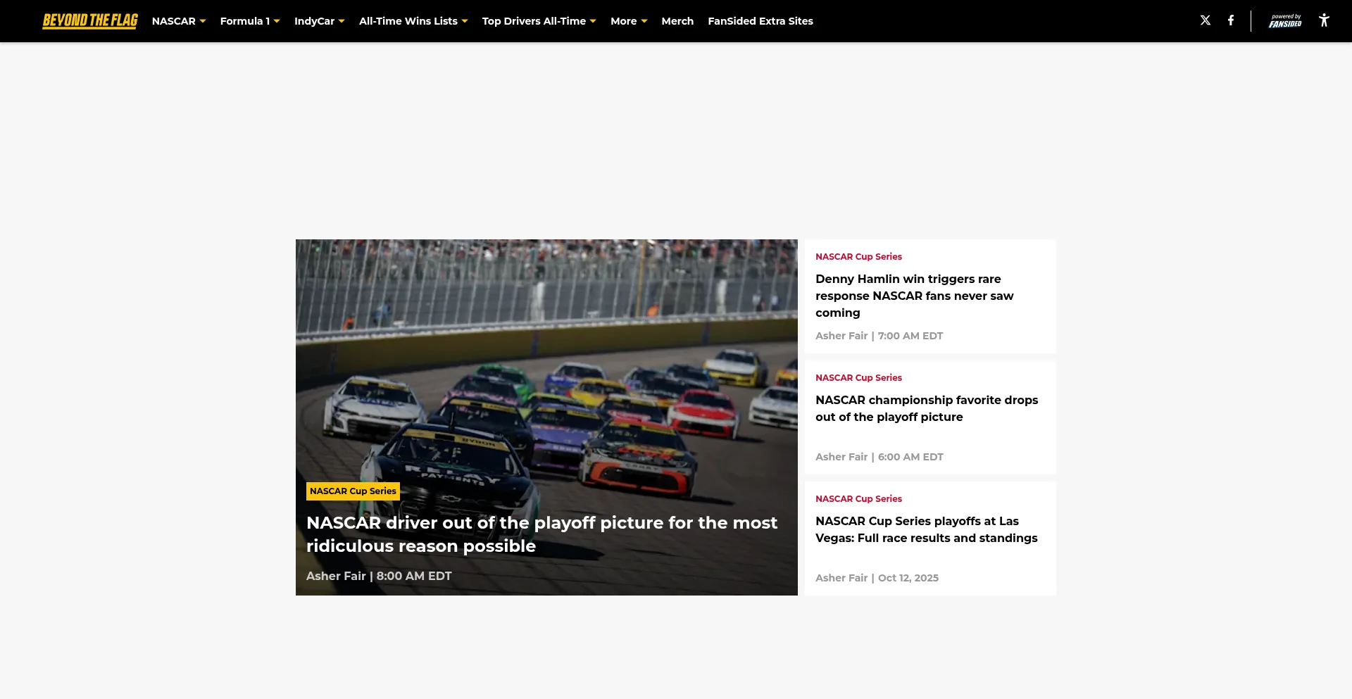
Task: Open the Facebook social icon
Action: tap(1231, 20)
